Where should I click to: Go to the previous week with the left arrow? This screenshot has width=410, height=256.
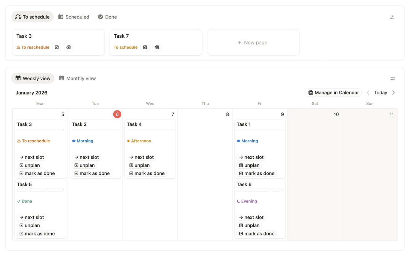pos(368,93)
